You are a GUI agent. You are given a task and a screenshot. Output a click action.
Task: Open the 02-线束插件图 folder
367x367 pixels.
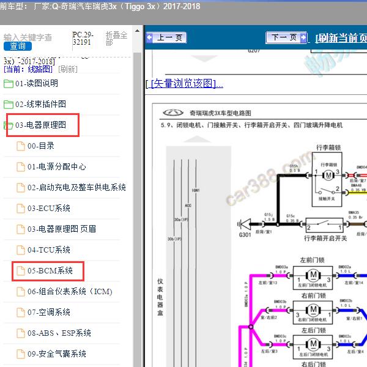coord(40,104)
